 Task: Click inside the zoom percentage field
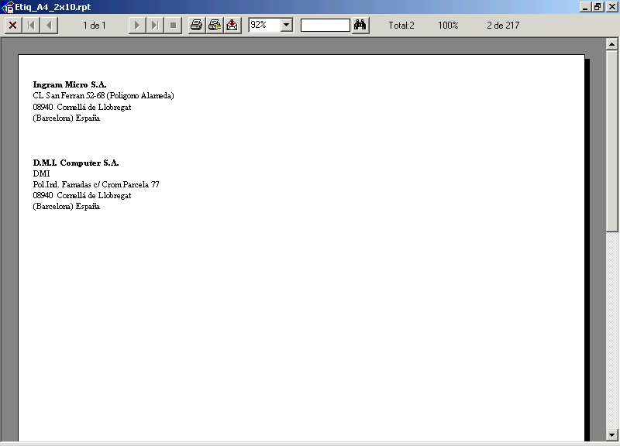[x=263, y=26]
